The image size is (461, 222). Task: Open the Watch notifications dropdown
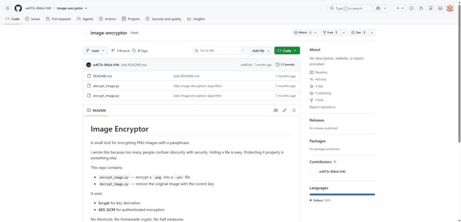click(x=305, y=32)
